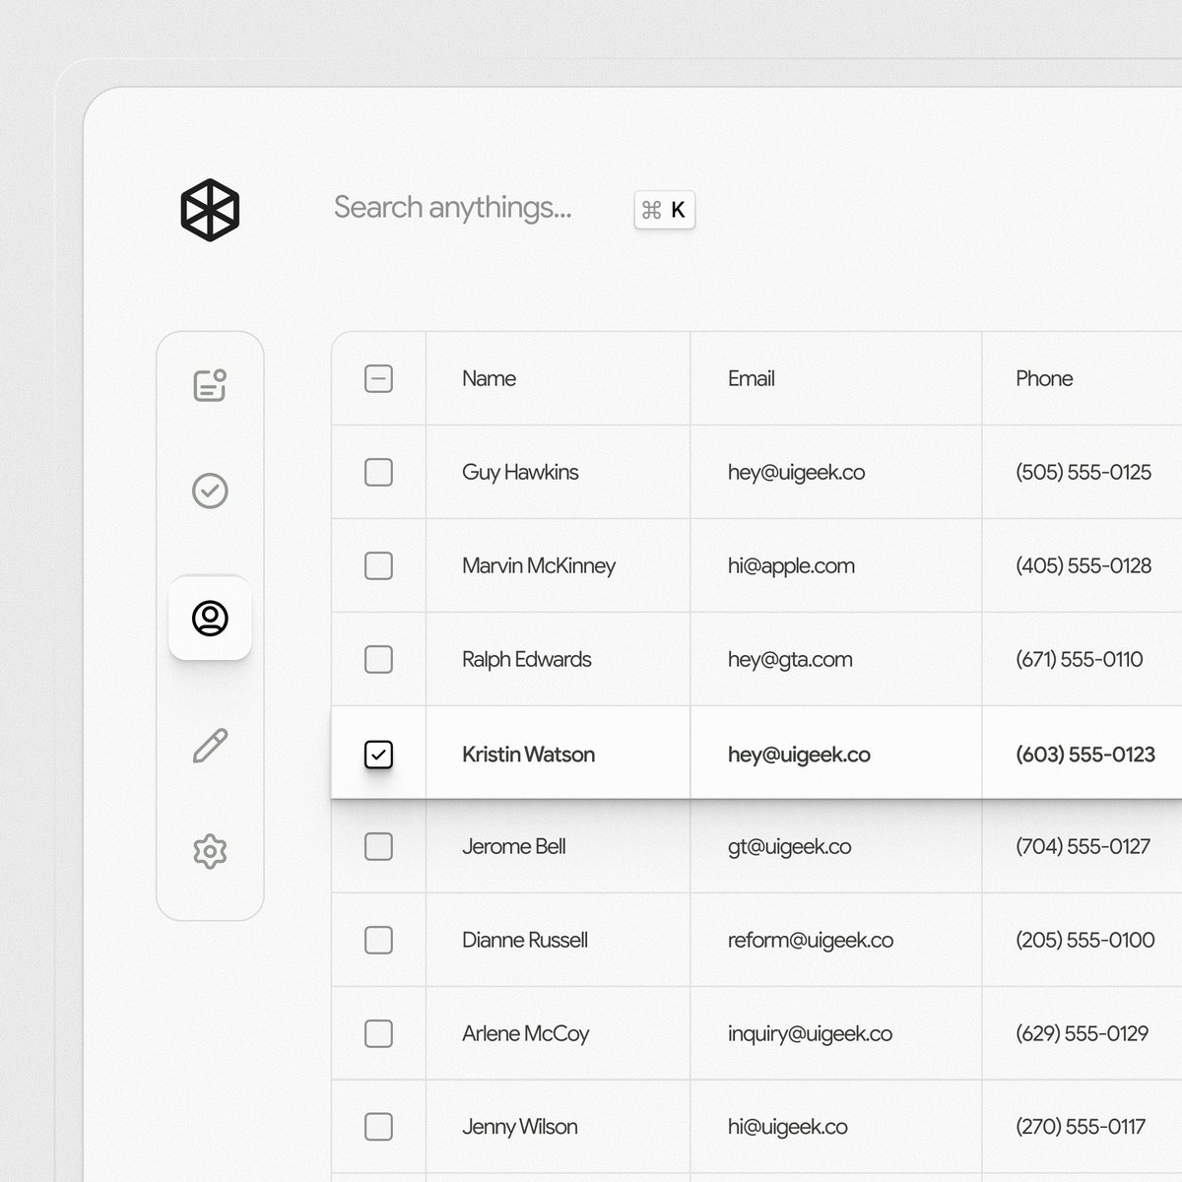Select the name Guy Hawkins
The height and width of the screenshot is (1182, 1182).
(520, 473)
